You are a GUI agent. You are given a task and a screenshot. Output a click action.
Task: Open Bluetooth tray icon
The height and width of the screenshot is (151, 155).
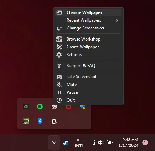point(40,121)
